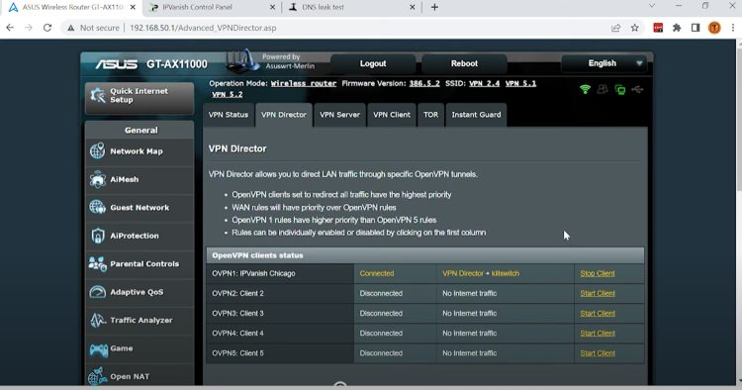The image size is (742, 390).
Task: Click the USB status icon
Action: 637,89
